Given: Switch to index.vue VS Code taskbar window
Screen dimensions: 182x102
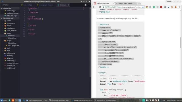Looking at the screenshot, I should [x=82, y=100].
